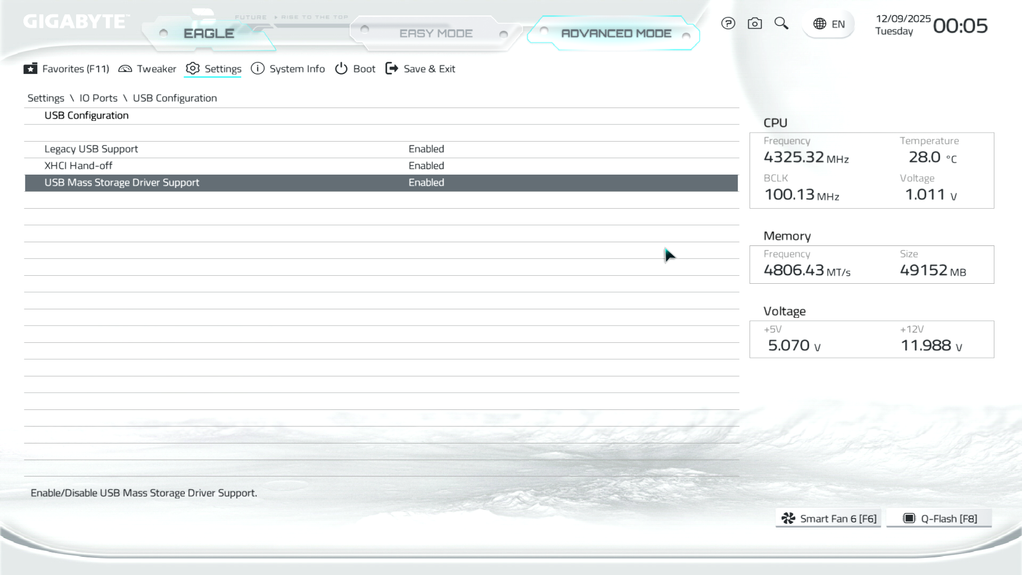Click the help question mark icon

click(728, 23)
